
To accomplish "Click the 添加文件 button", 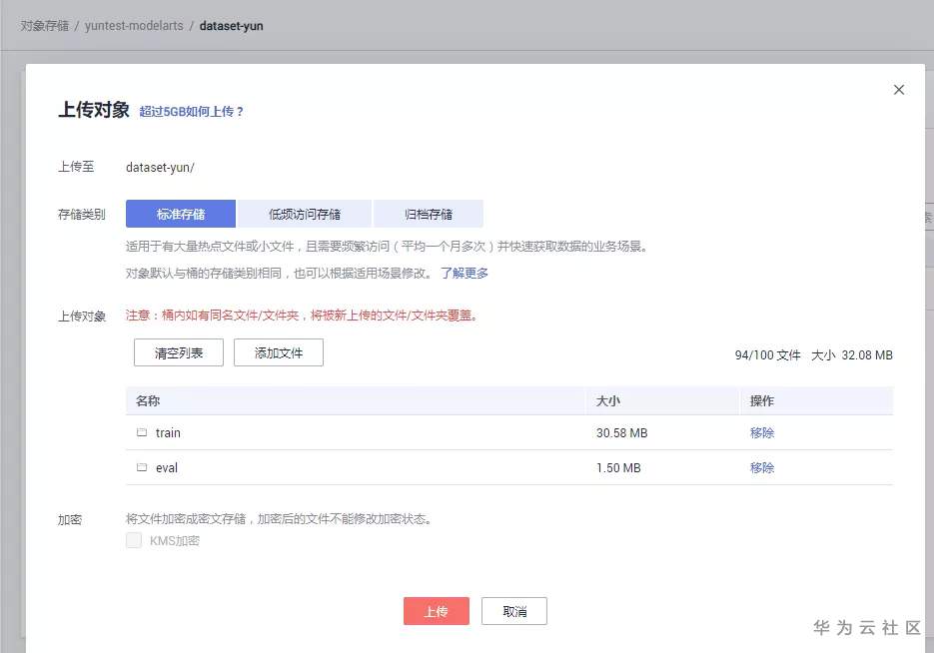I will point(279,353).
